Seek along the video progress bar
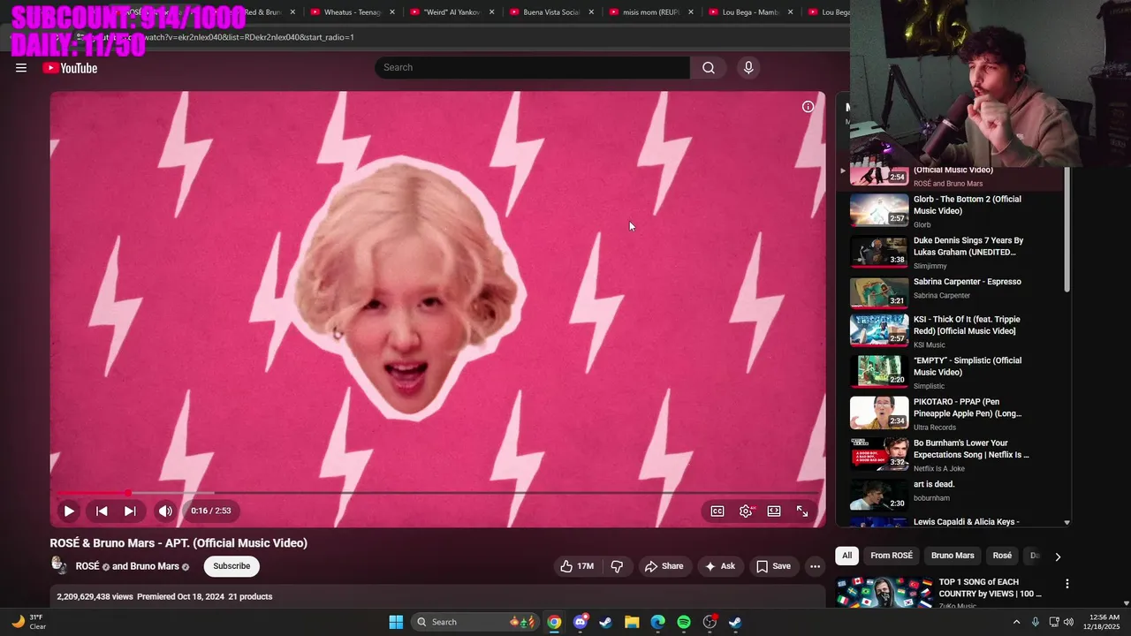 pyautogui.click(x=438, y=493)
